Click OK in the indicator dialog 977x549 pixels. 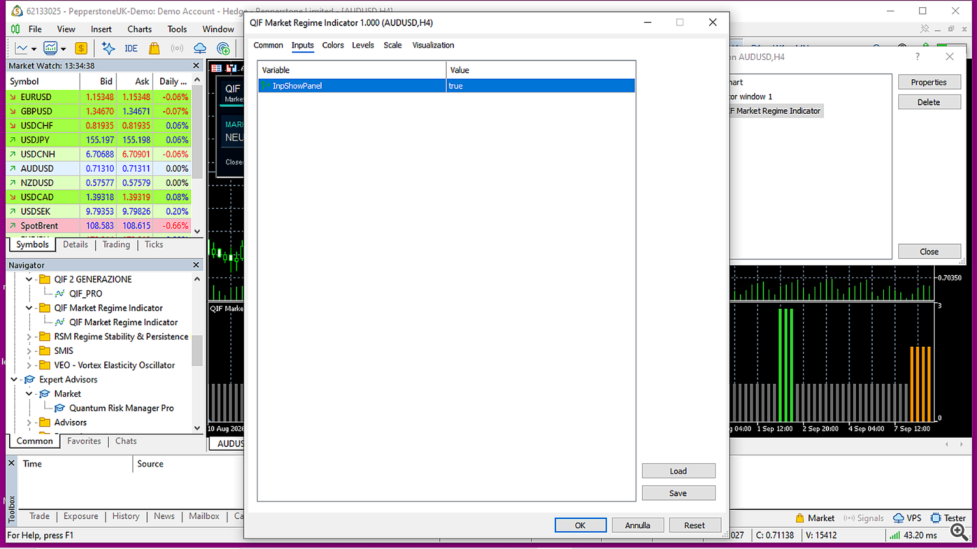pyautogui.click(x=580, y=526)
